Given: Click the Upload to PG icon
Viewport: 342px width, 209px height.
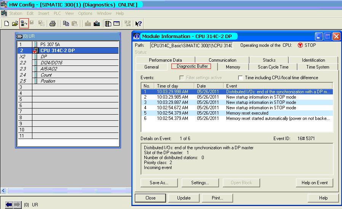Looking at the screenshot, I should [x=97, y=24].
